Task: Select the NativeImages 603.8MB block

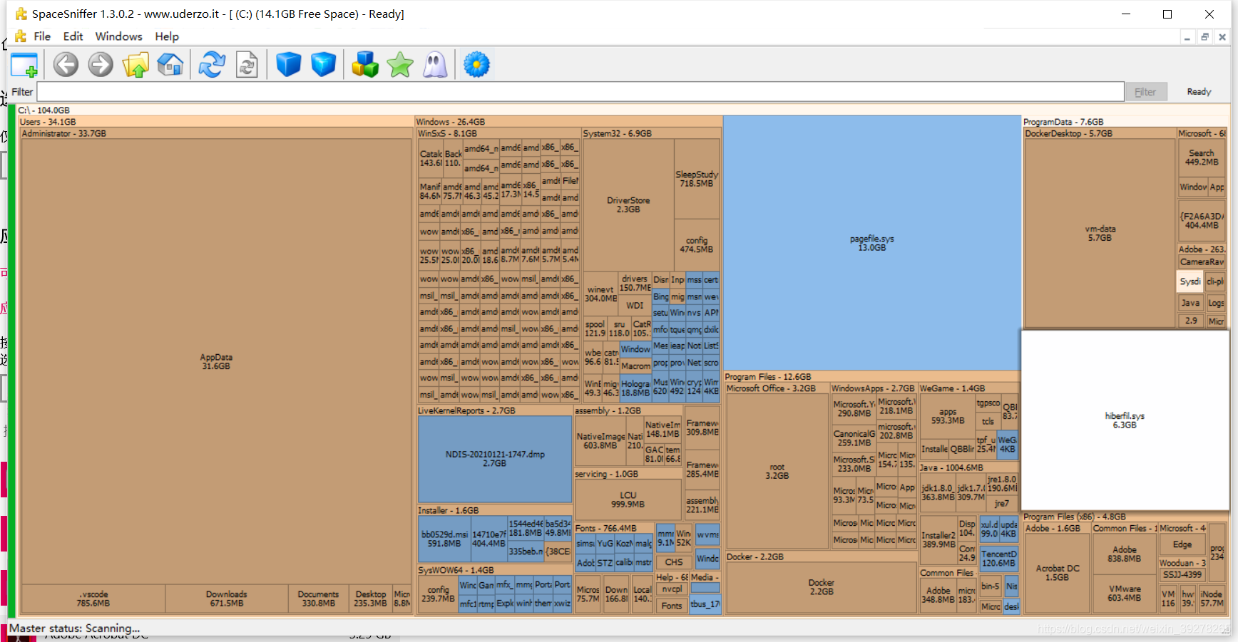Action: click(600, 441)
